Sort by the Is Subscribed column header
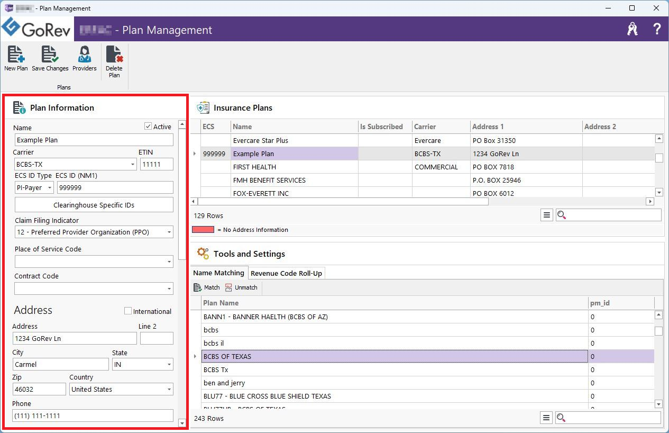 385,127
